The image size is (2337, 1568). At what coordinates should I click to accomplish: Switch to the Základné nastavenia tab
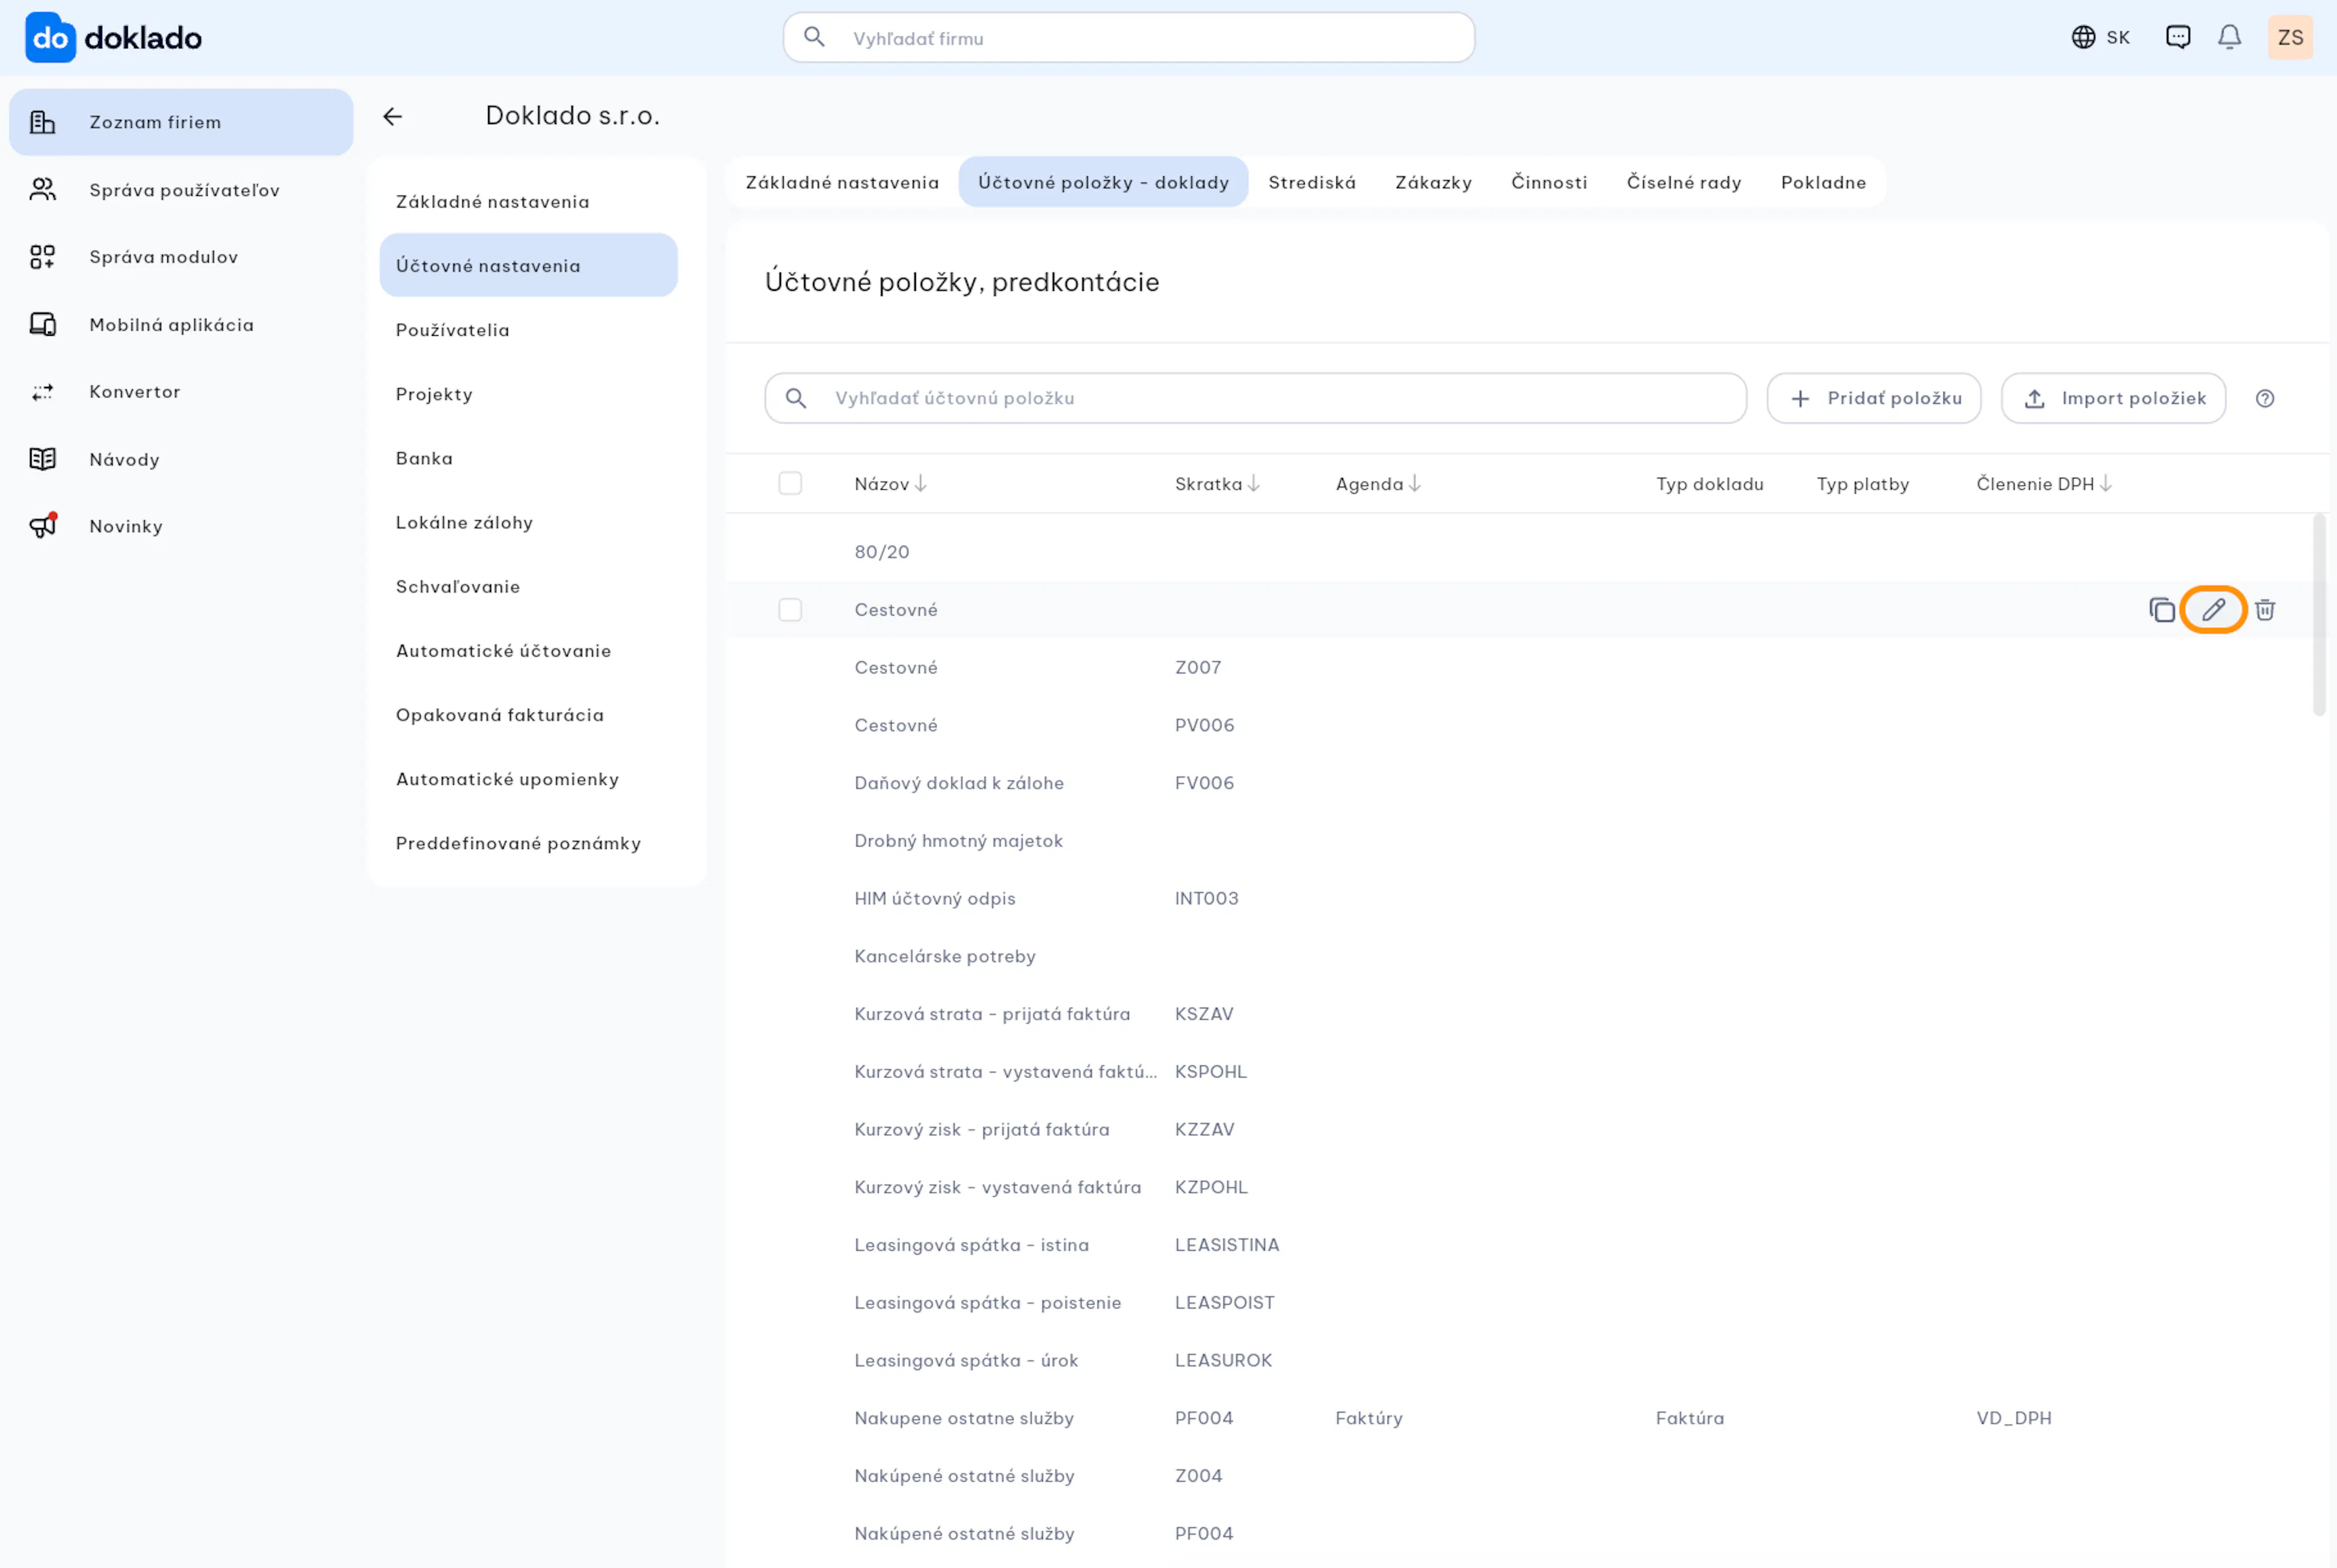842,182
